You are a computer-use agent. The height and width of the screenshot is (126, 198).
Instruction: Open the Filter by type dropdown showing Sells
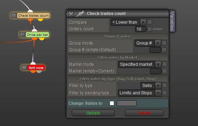(x=151, y=86)
